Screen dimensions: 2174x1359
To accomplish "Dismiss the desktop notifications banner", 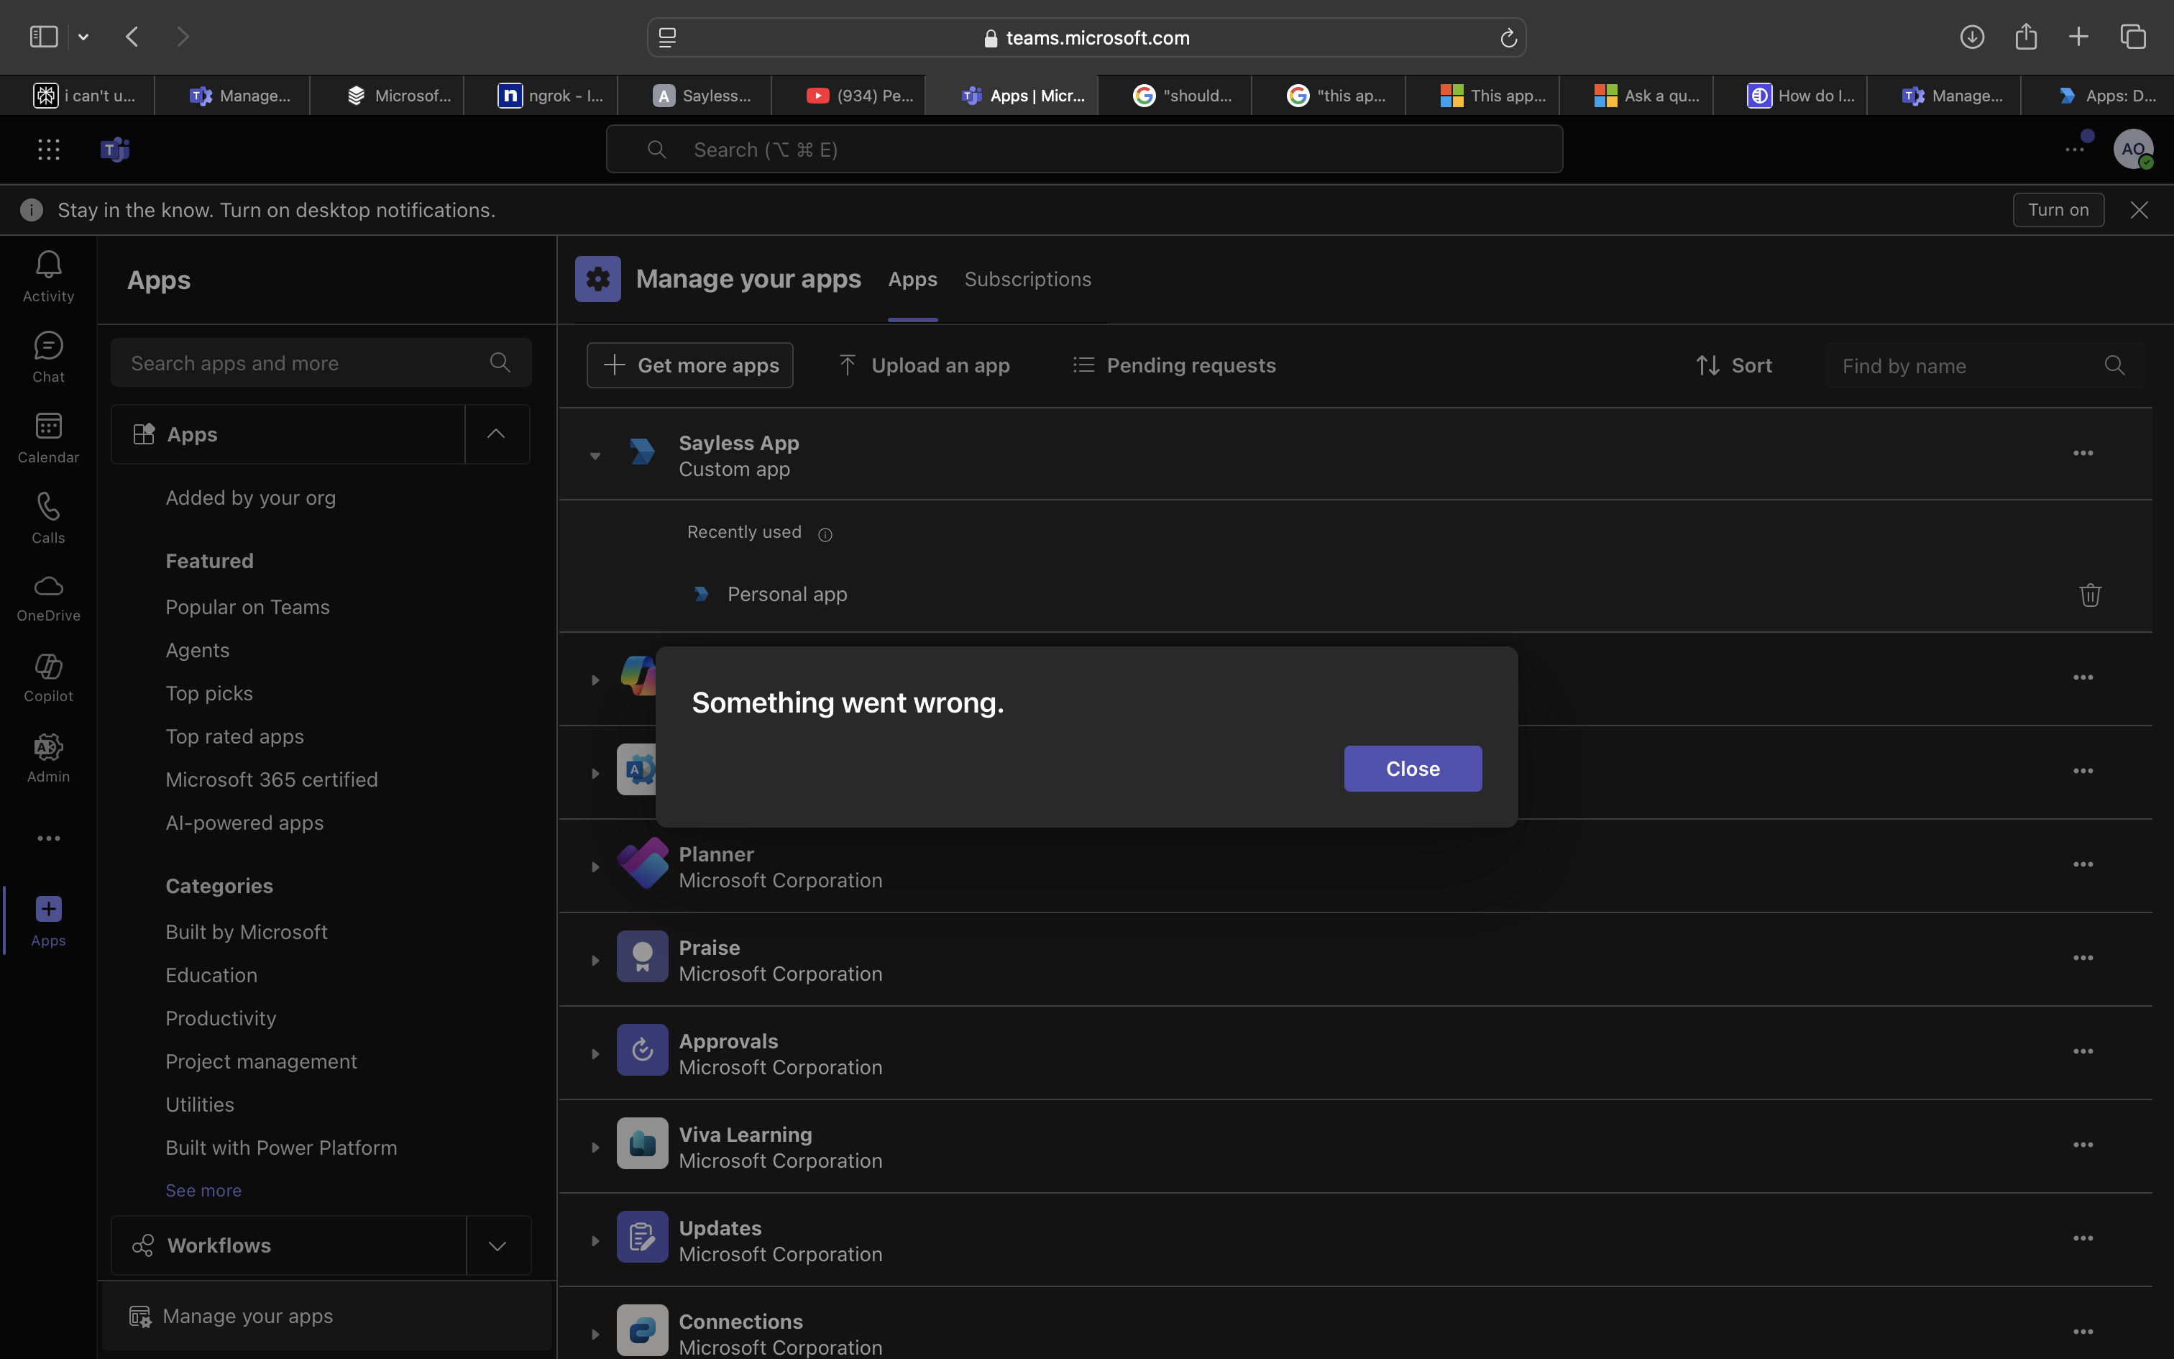I will (x=2139, y=210).
